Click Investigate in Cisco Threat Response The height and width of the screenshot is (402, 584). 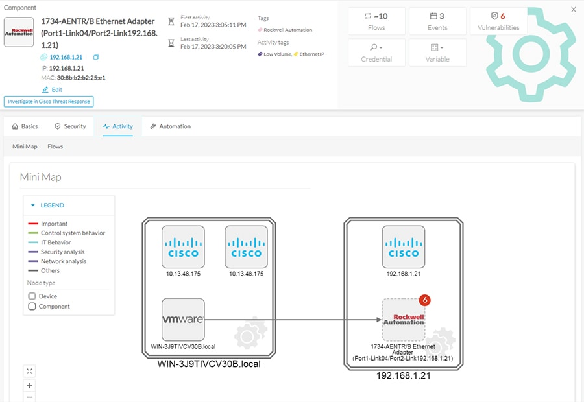pos(49,102)
